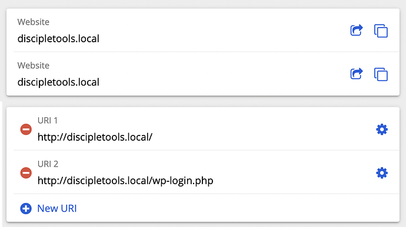This screenshot has width=406, height=227.
Task: Click the URI 1 label
Action: (48, 121)
